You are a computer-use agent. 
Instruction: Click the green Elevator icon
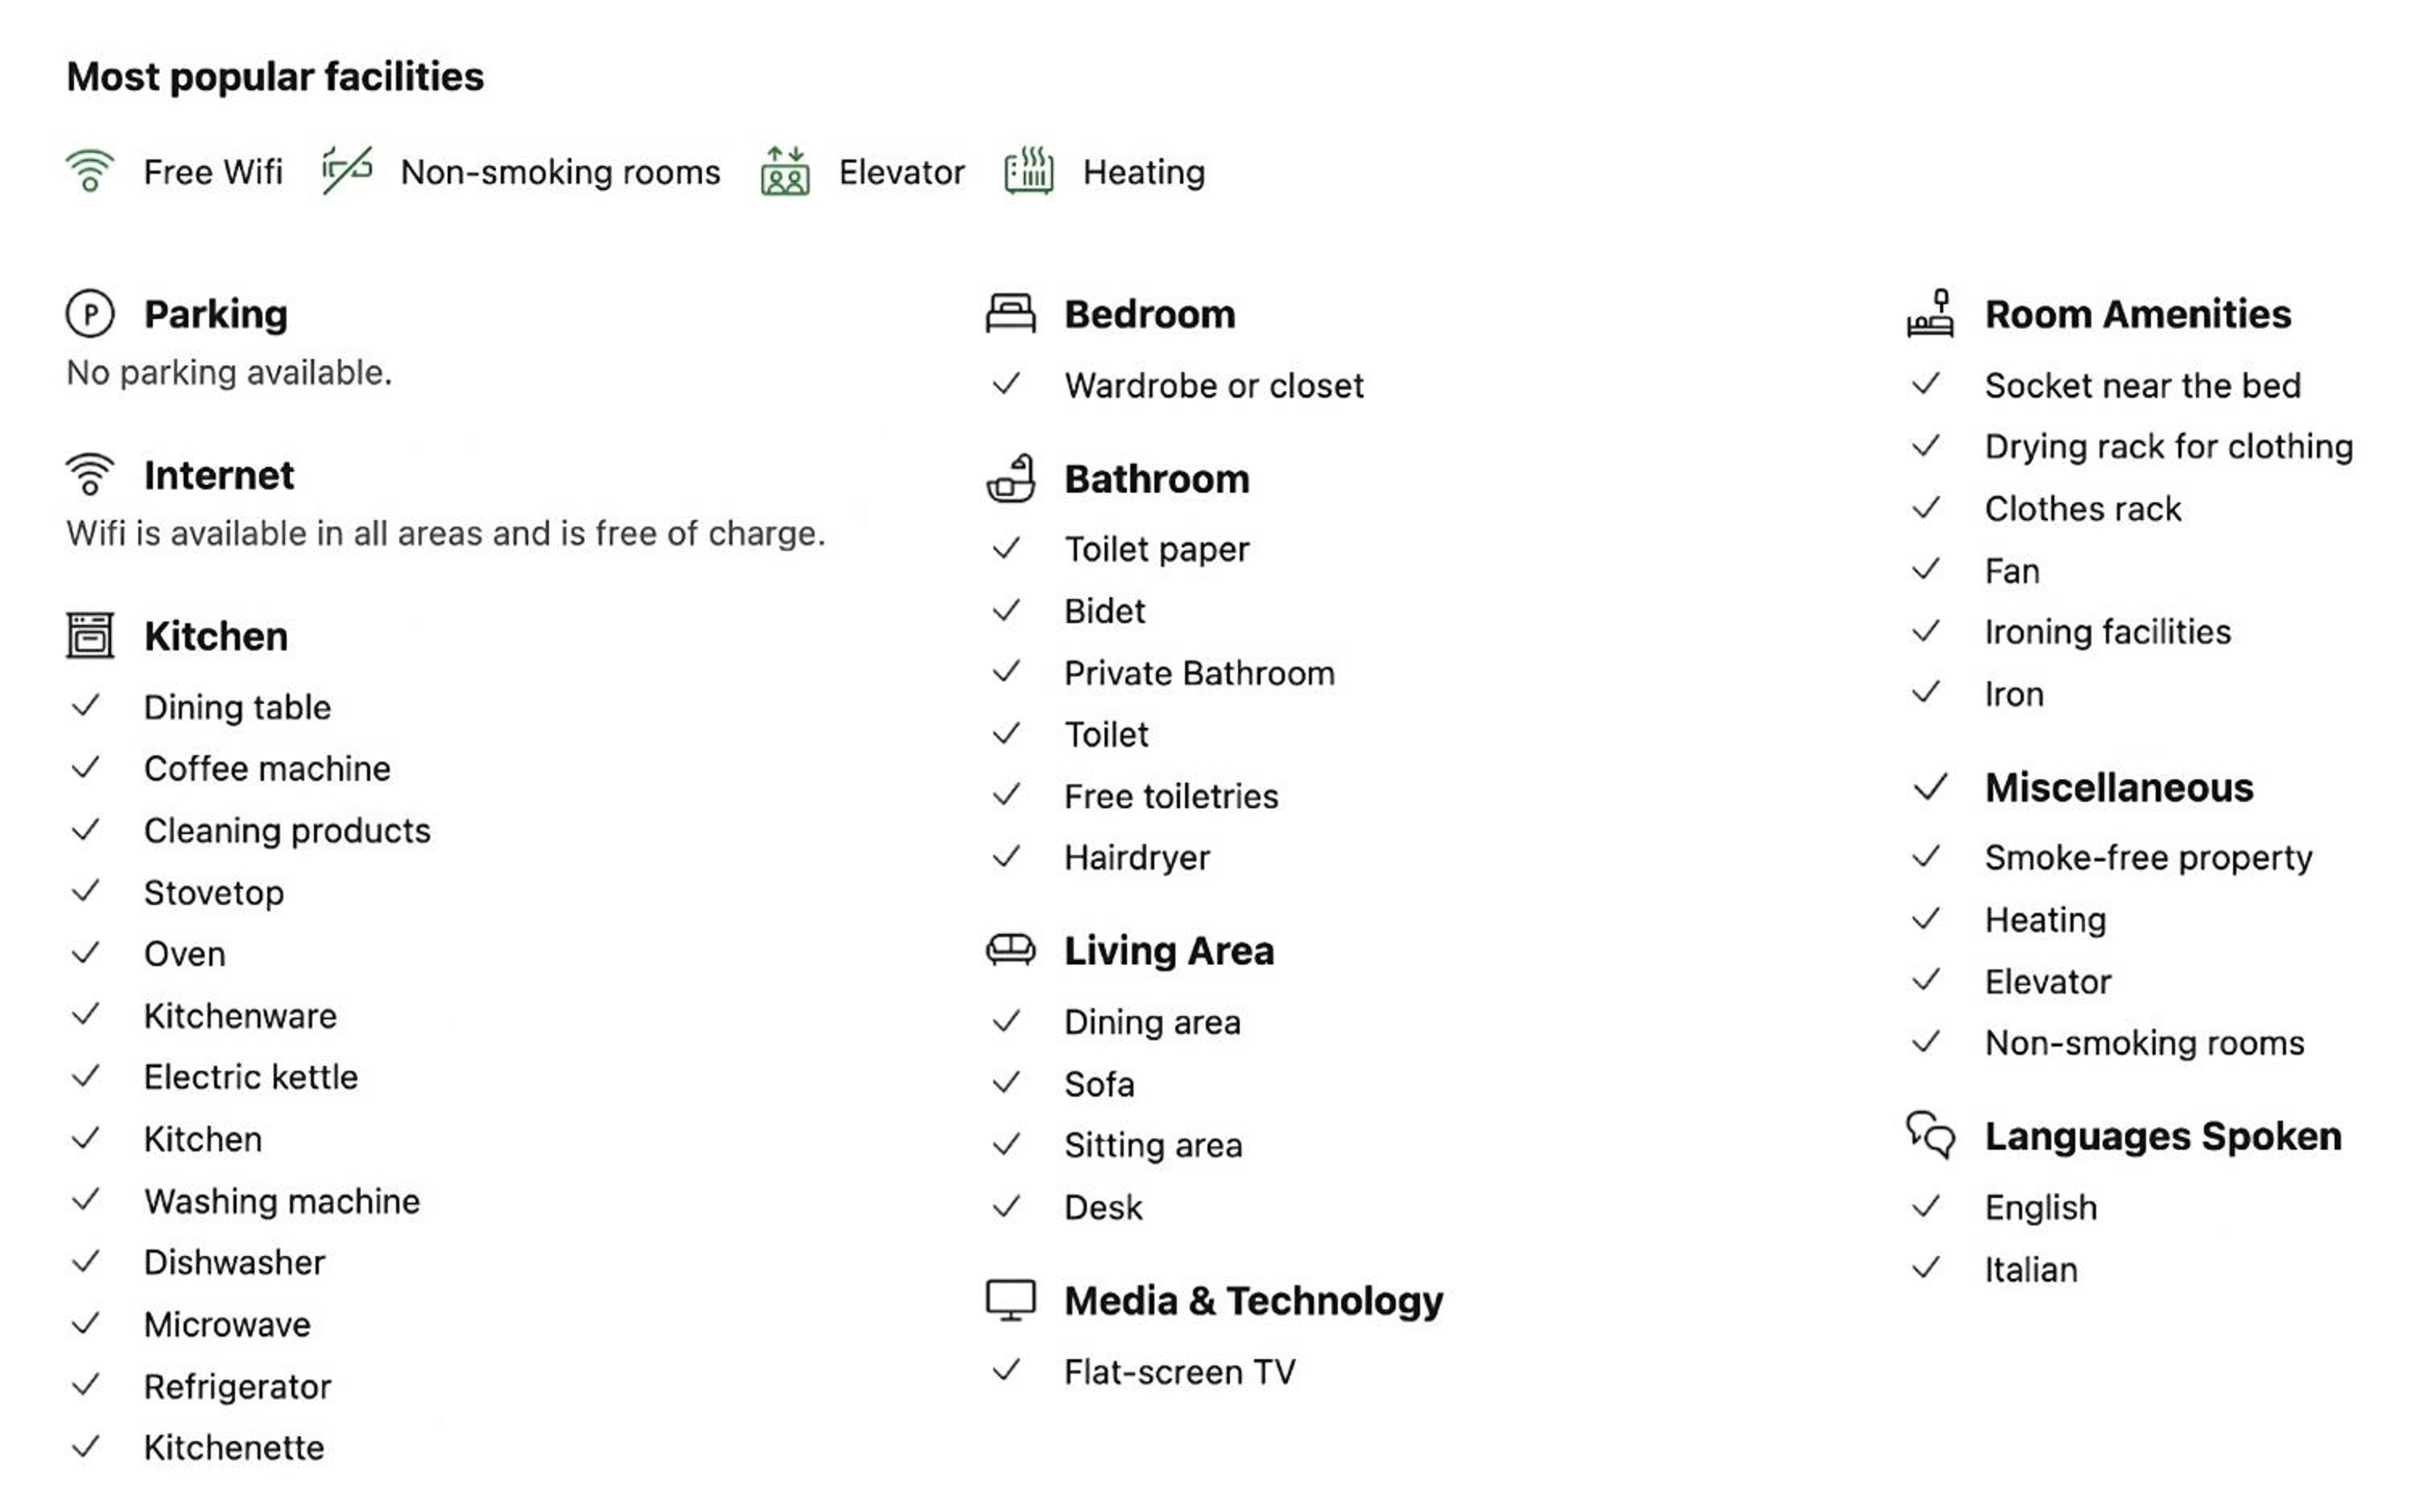[x=785, y=171]
